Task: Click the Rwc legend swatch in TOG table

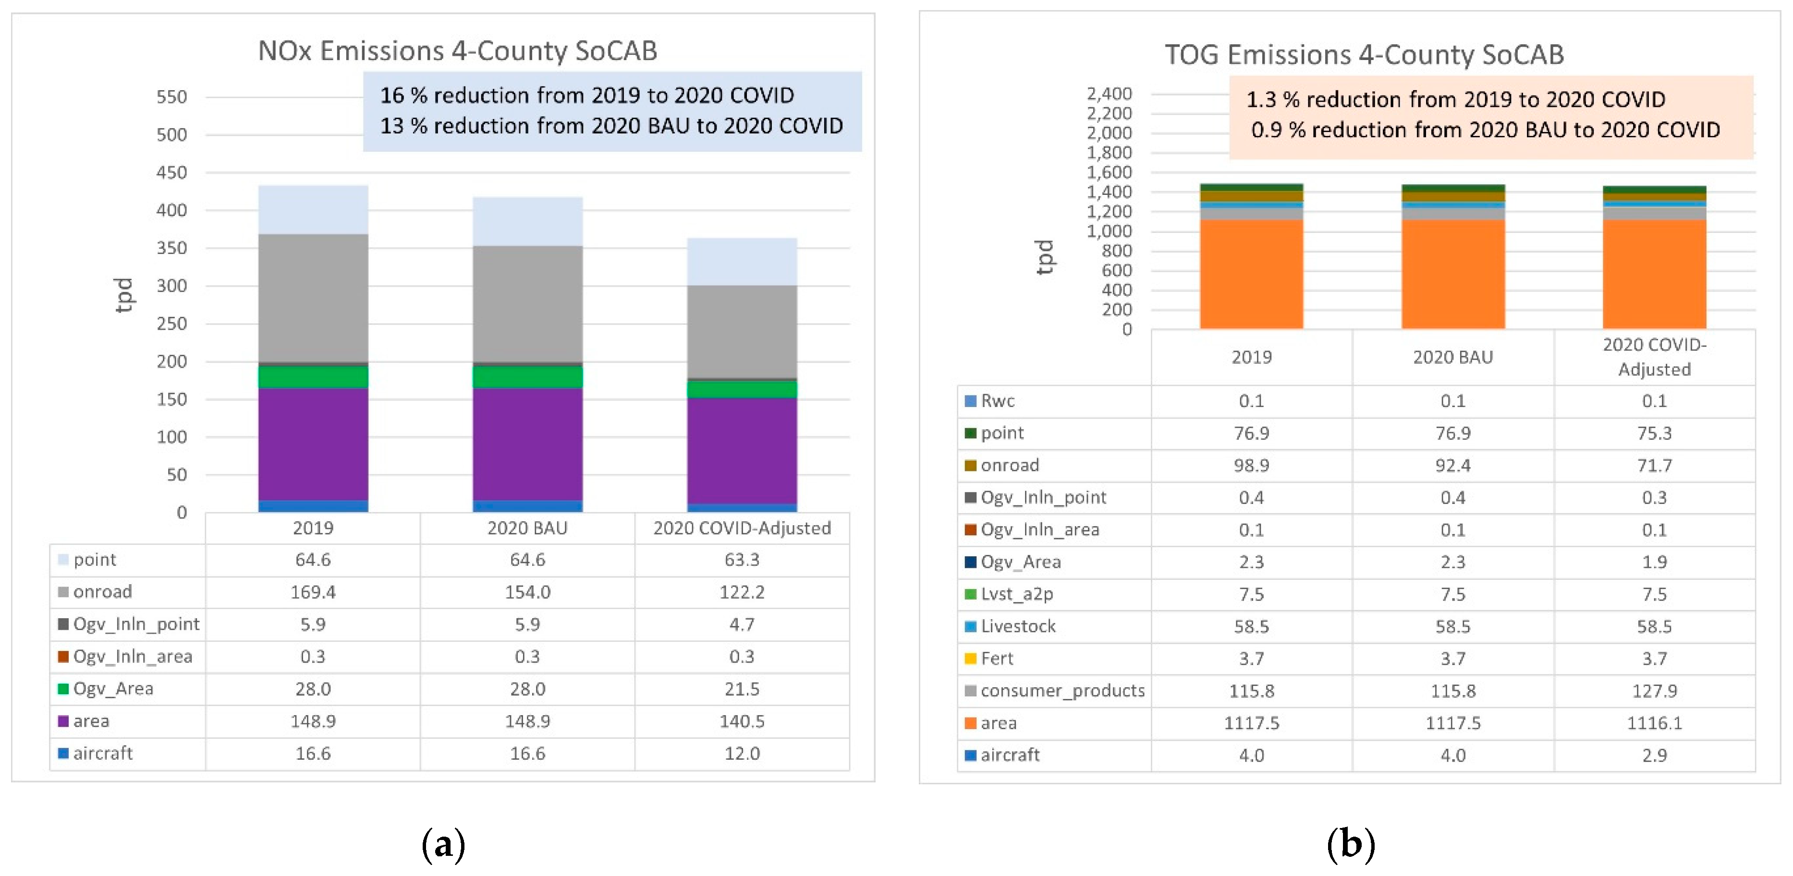Action: click(x=970, y=401)
